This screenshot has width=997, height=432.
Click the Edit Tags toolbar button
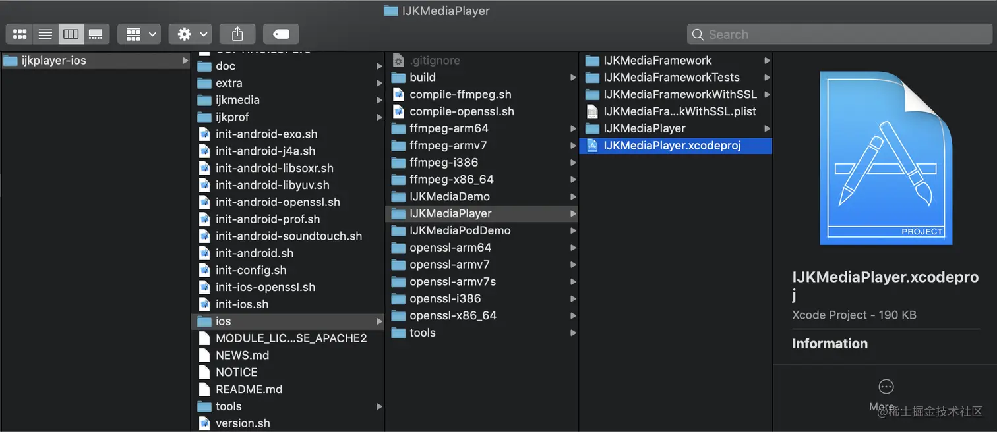coord(281,34)
